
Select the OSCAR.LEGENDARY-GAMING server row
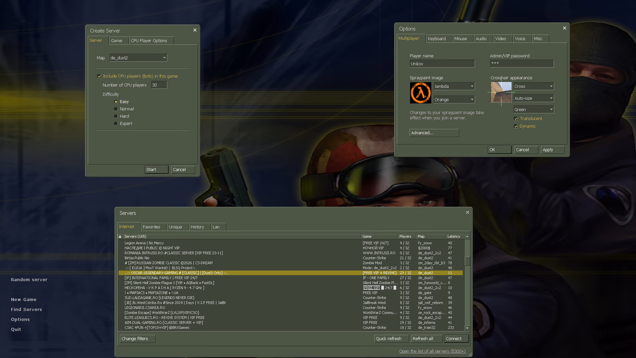click(x=291, y=273)
